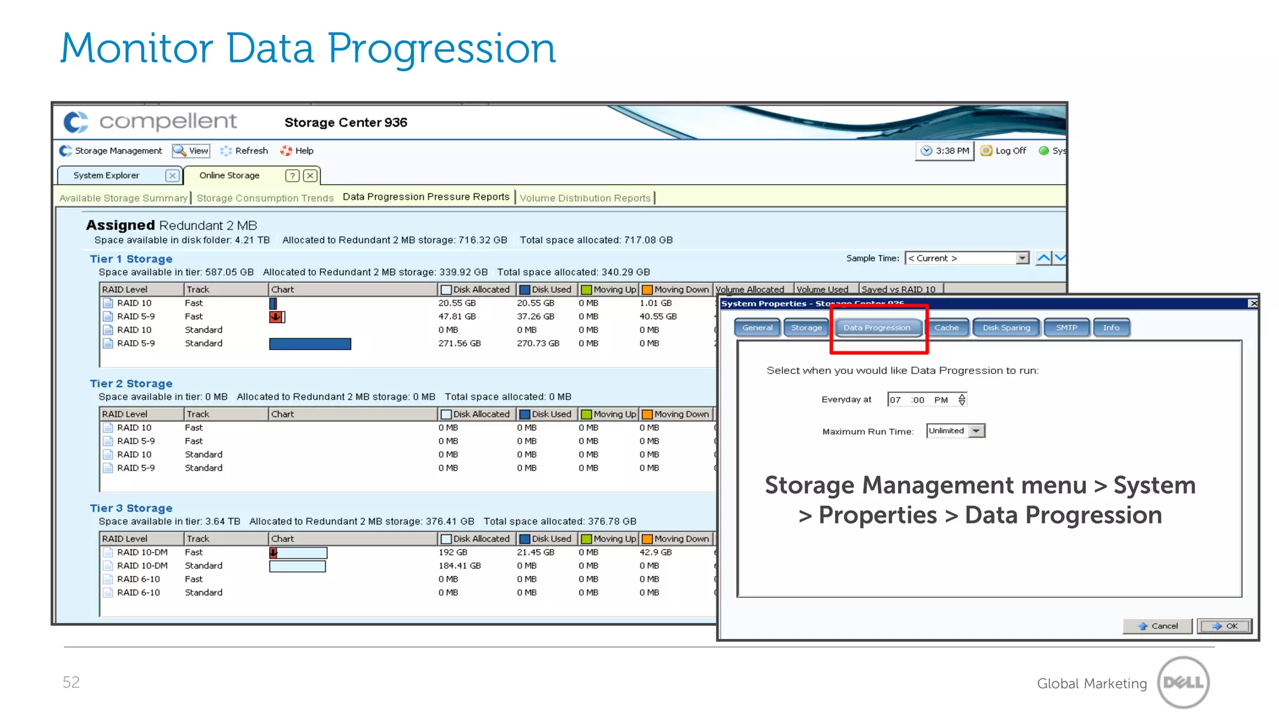This screenshot has width=1279, height=719.
Task: Switch to General tab in System Properties
Action: click(x=758, y=328)
